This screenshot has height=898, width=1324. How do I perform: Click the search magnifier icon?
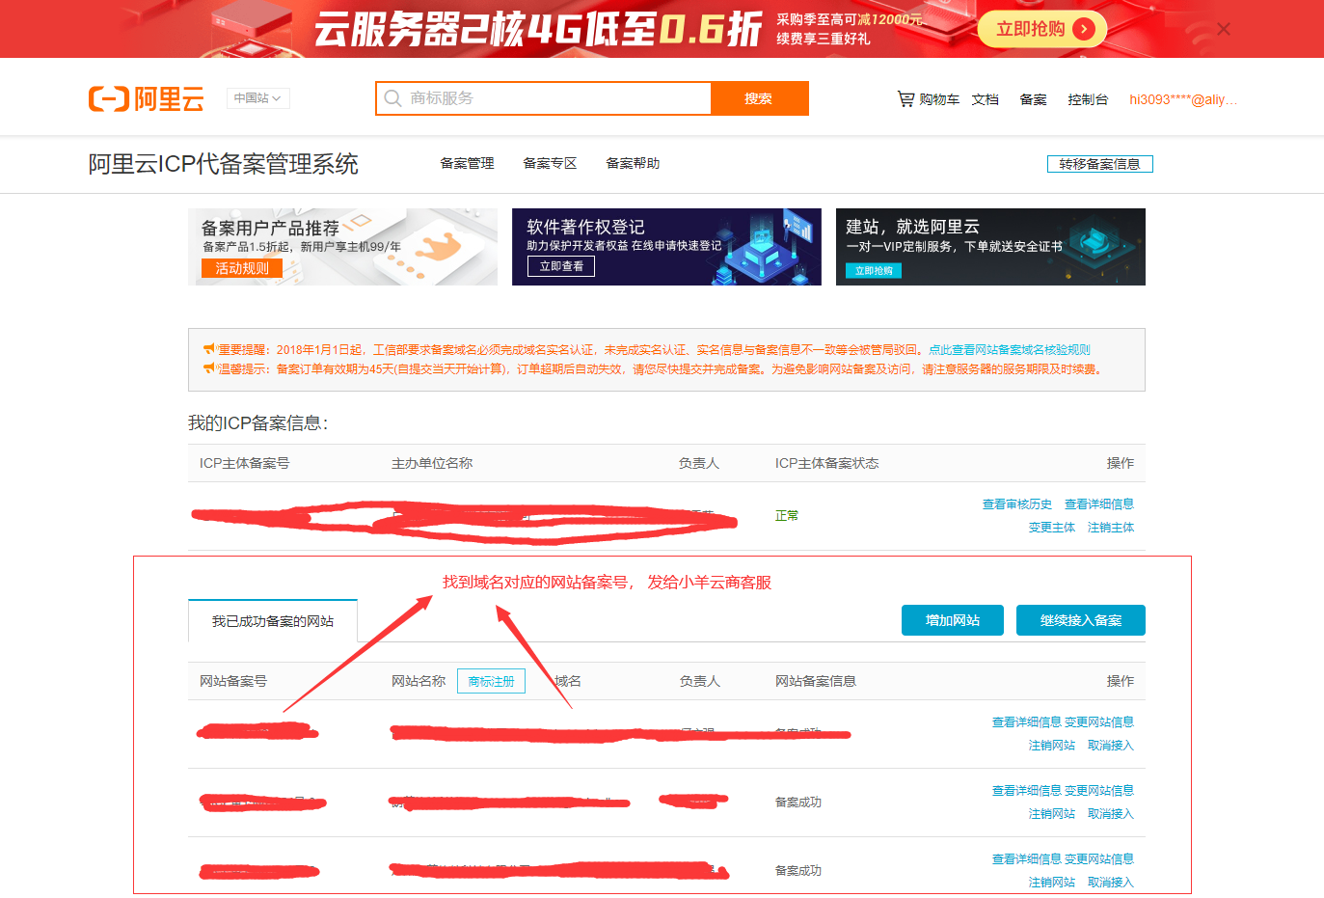pos(392,98)
